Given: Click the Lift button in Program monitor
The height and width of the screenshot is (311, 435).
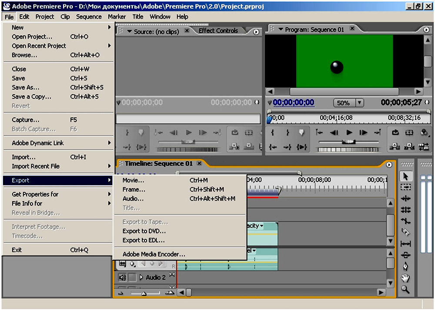Looking at the screenshot, I should [x=395, y=147].
